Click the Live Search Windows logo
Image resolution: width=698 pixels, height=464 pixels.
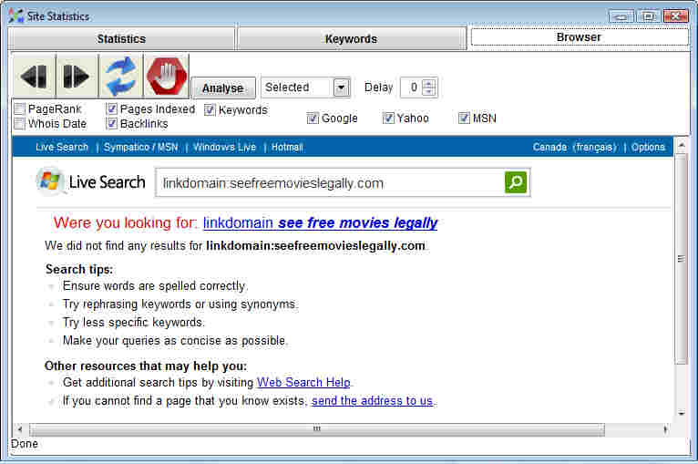coord(50,181)
